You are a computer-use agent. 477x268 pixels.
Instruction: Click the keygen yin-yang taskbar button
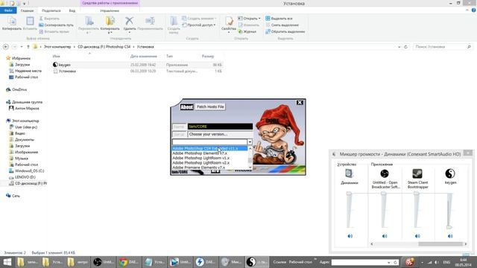click(x=257, y=262)
